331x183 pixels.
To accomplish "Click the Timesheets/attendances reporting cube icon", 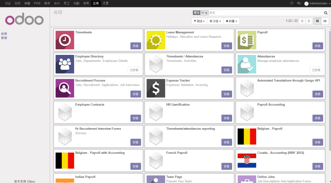I will point(156,136).
